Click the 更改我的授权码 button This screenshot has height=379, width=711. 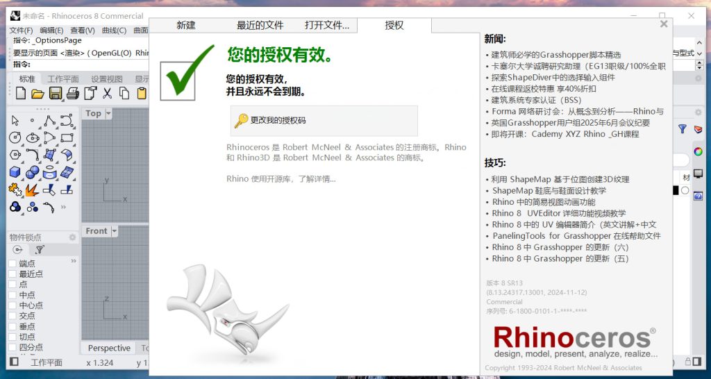coord(324,121)
